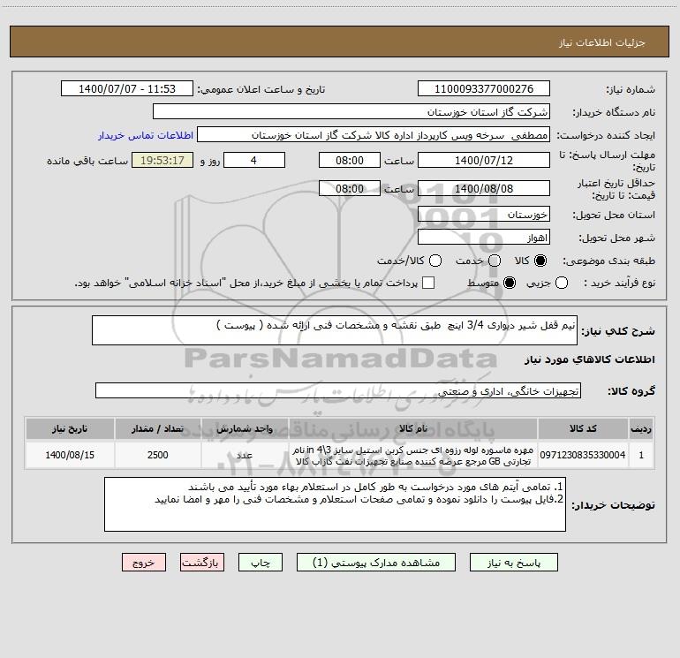
Task: Click the need number field 1100093377000276
Action: (x=484, y=89)
